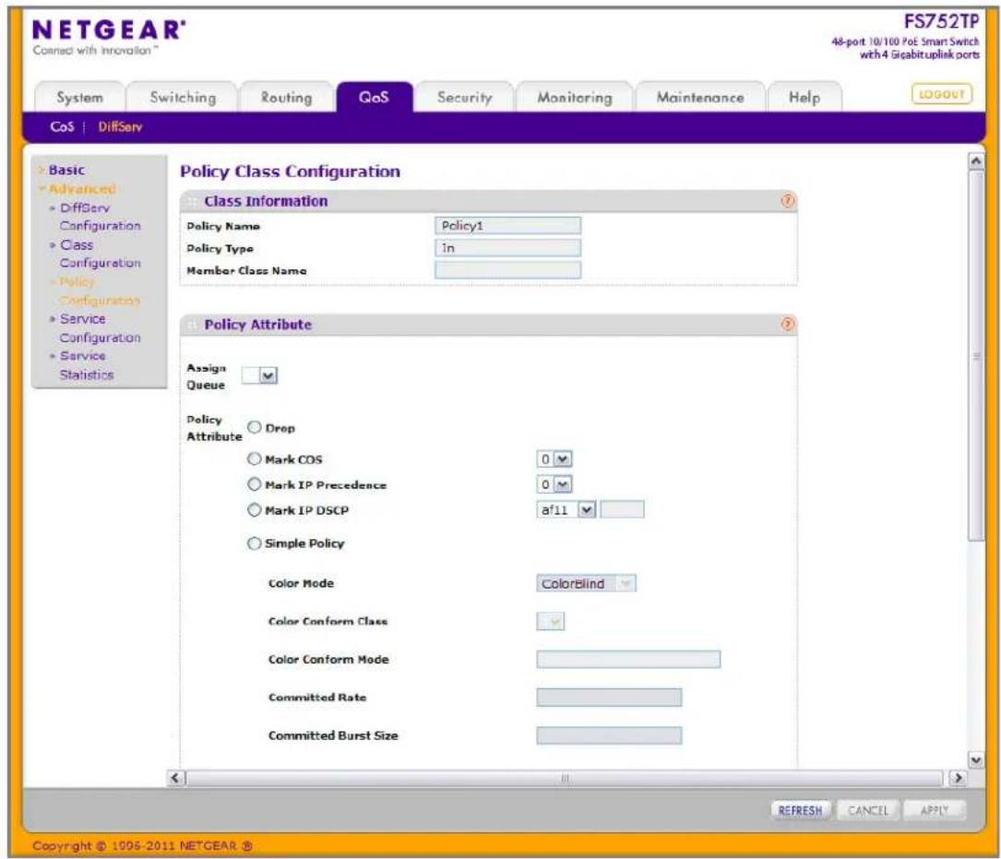Viewport: 1001px width, 859px height.
Task: Click the Member Class Name field
Action: pyautogui.click(x=508, y=270)
